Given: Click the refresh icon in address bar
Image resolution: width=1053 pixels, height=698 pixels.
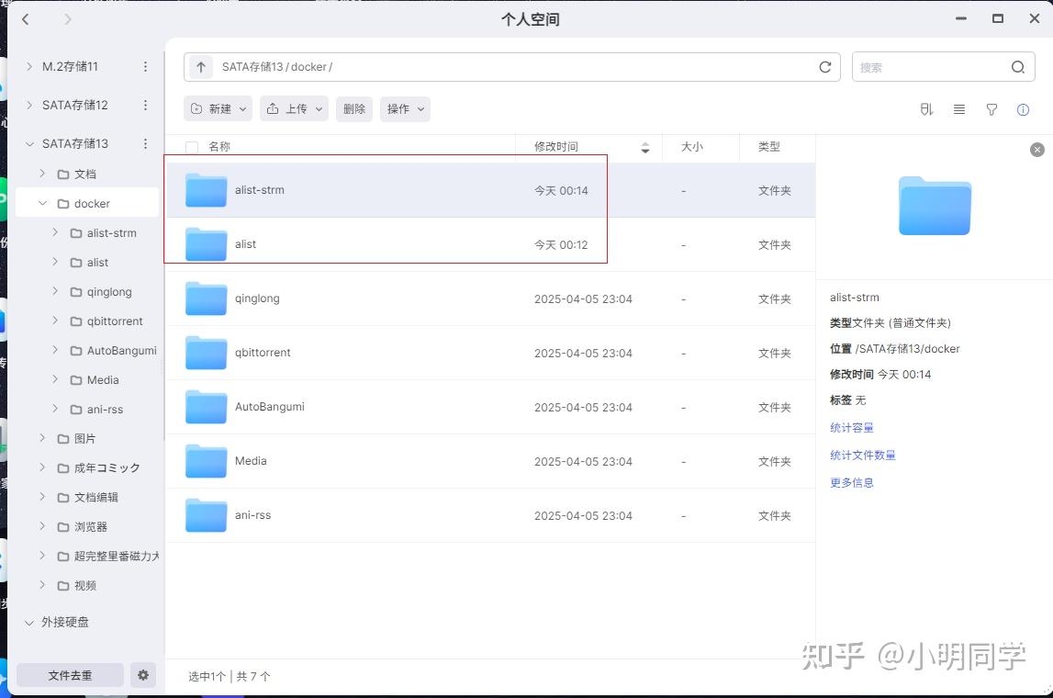Looking at the screenshot, I should click(824, 66).
